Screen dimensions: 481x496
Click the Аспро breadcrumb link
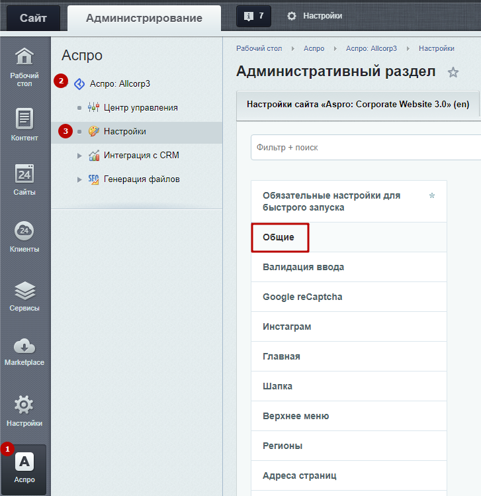pyautogui.click(x=314, y=48)
